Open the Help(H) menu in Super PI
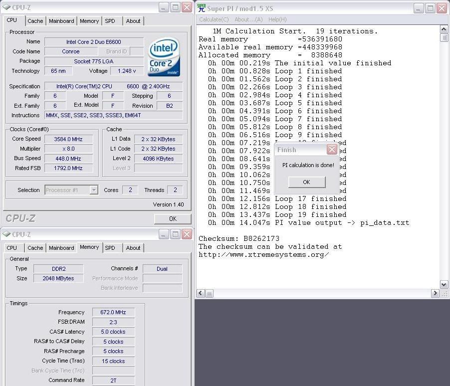 277,19
